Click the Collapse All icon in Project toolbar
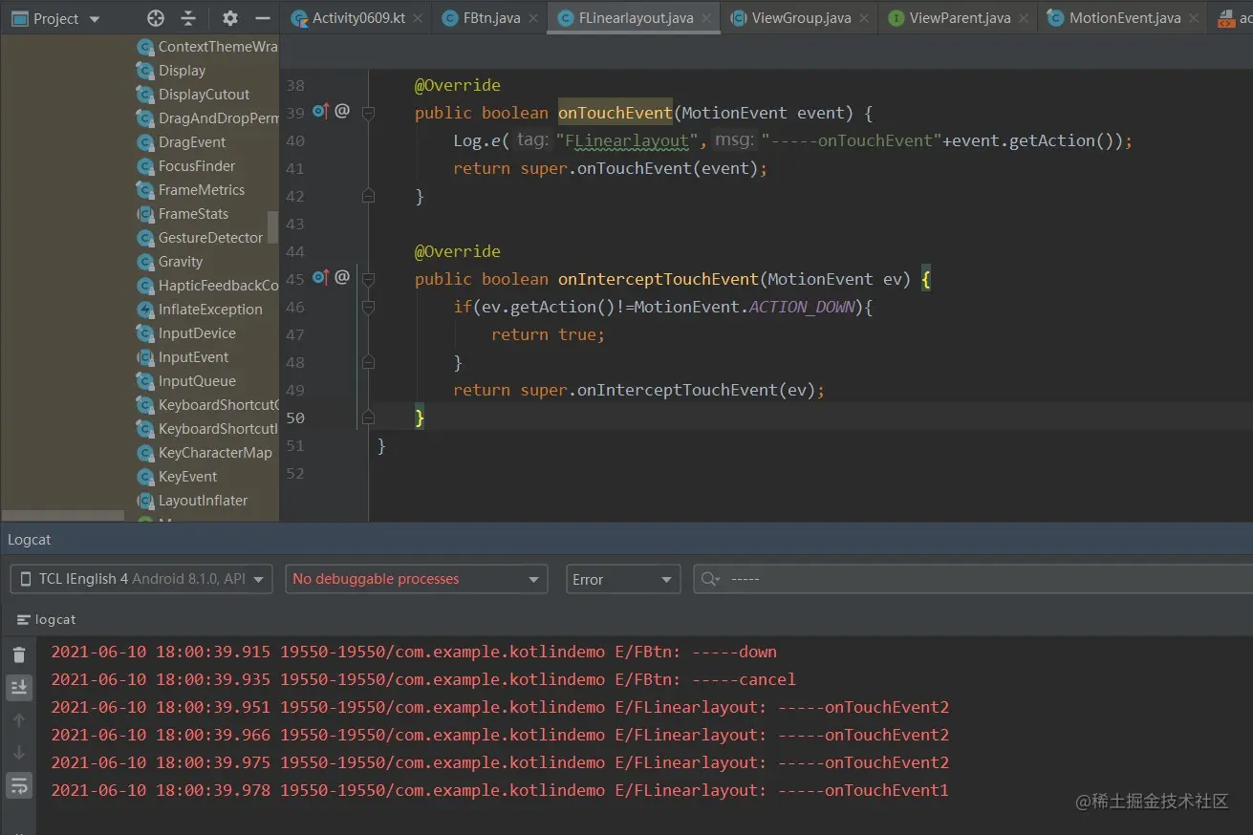The height and width of the screenshot is (835, 1253). tap(188, 18)
